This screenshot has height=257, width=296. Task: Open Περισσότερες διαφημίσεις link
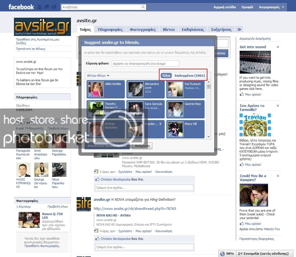[x=257, y=239]
